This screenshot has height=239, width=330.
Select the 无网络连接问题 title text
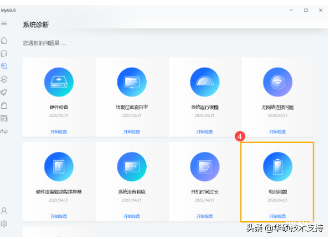pos(277,107)
